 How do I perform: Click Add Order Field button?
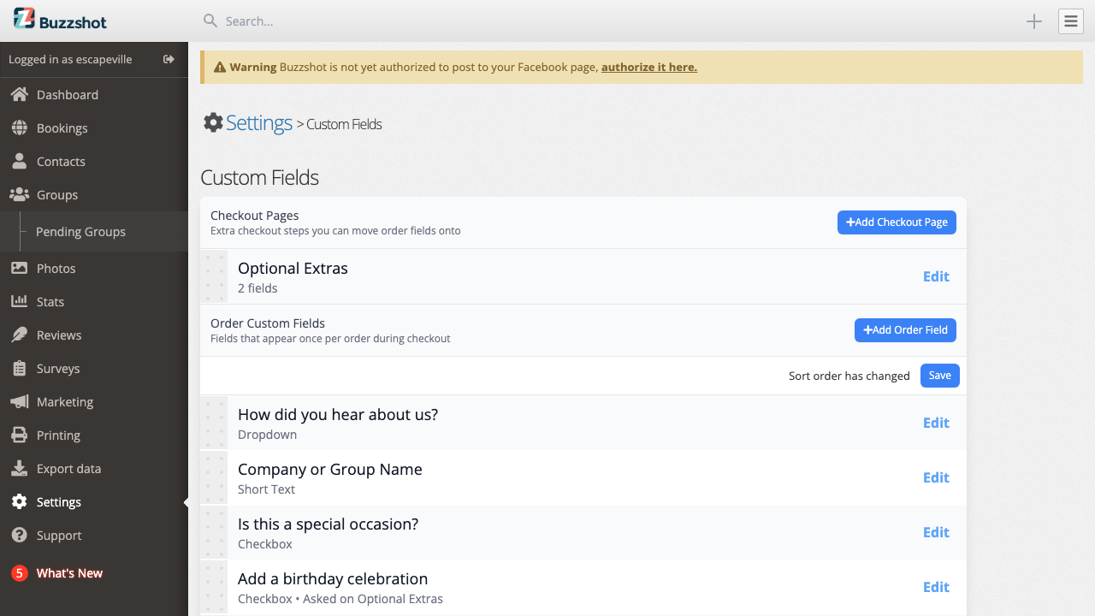click(x=905, y=329)
